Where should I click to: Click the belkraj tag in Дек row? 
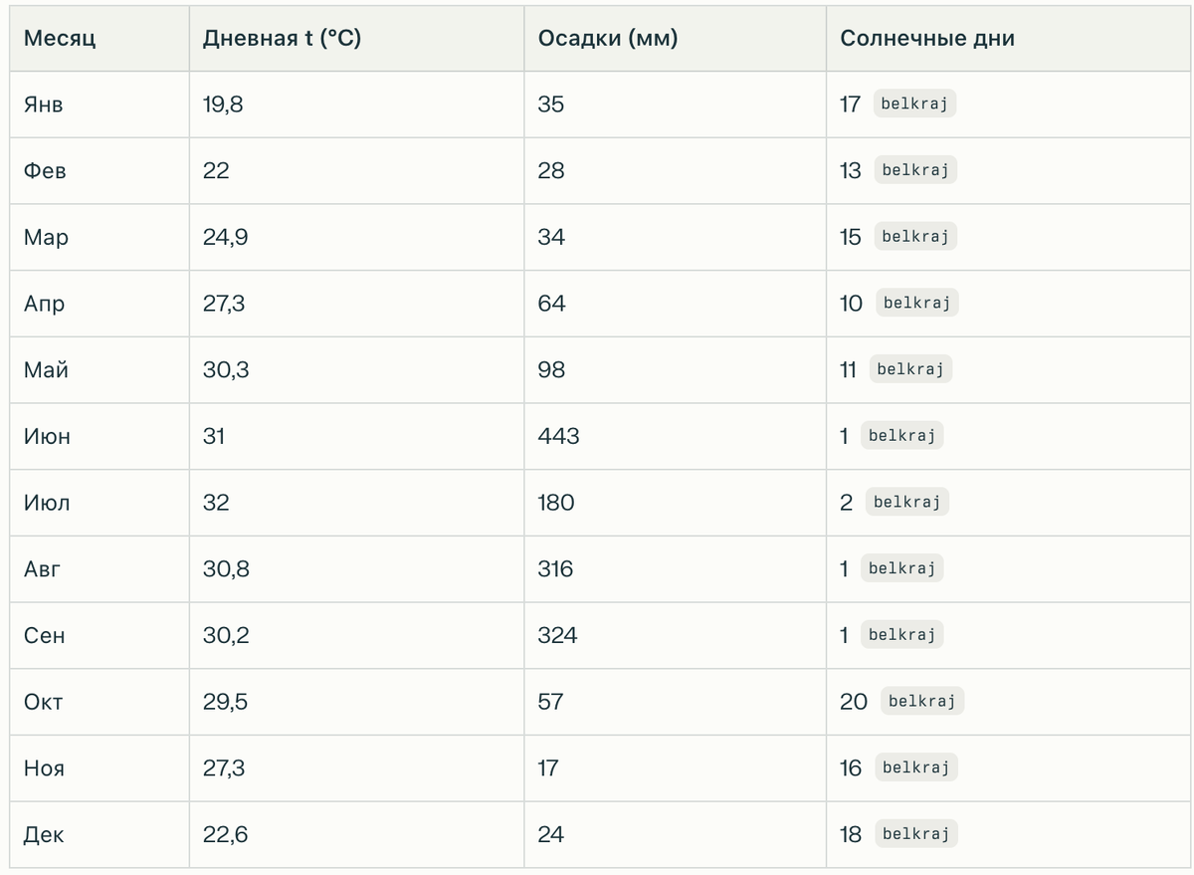click(915, 834)
